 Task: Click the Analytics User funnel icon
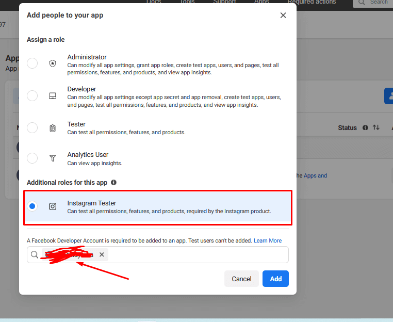(53, 158)
